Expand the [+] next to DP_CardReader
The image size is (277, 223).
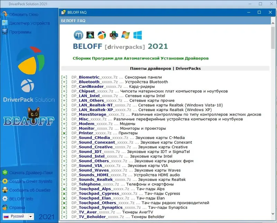(64, 87)
